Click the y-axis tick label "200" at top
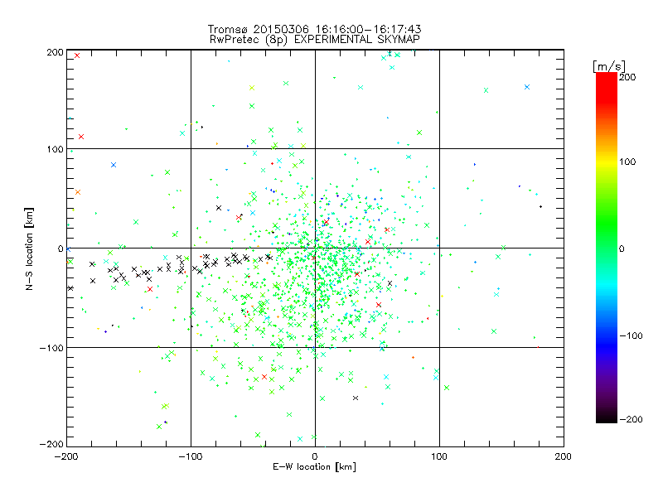 click(x=55, y=52)
